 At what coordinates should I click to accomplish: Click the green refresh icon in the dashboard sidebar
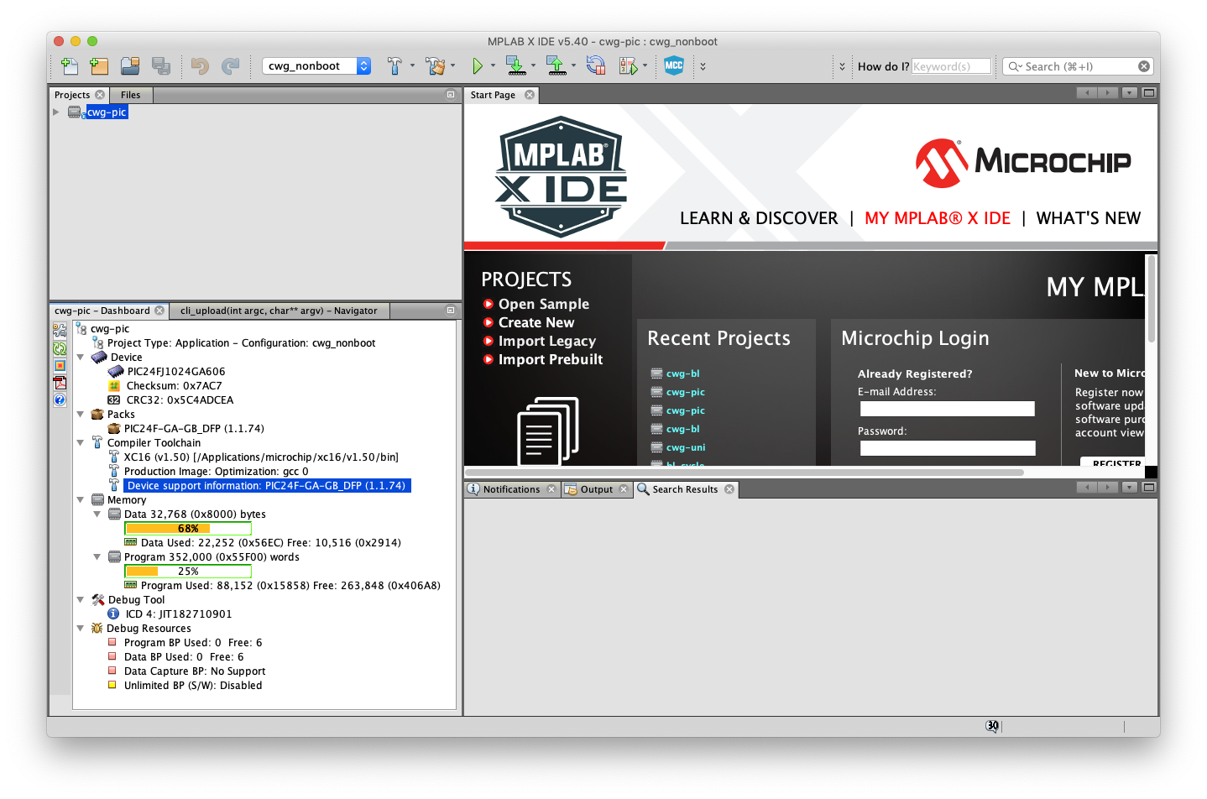click(60, 348)
